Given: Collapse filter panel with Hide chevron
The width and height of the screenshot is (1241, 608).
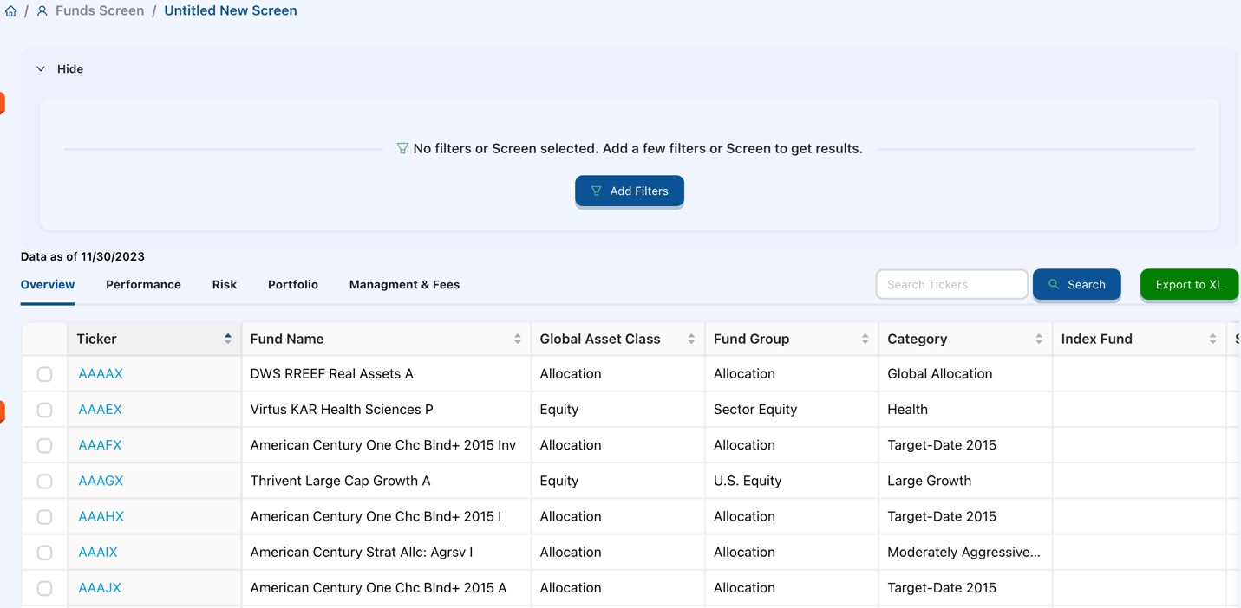Looking at the screenshot, I should pos(41,69).
